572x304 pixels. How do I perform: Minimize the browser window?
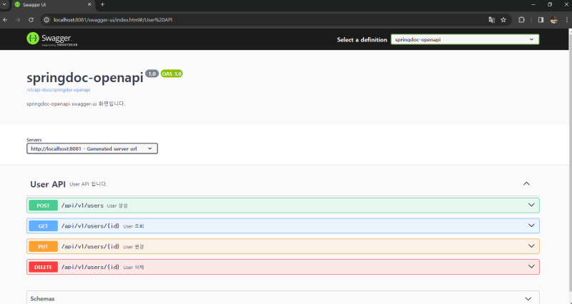tap(533, 5)
